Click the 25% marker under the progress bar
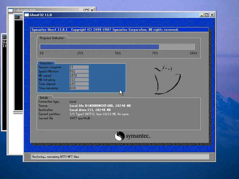 pyautogui.click(x=80, y=53)
